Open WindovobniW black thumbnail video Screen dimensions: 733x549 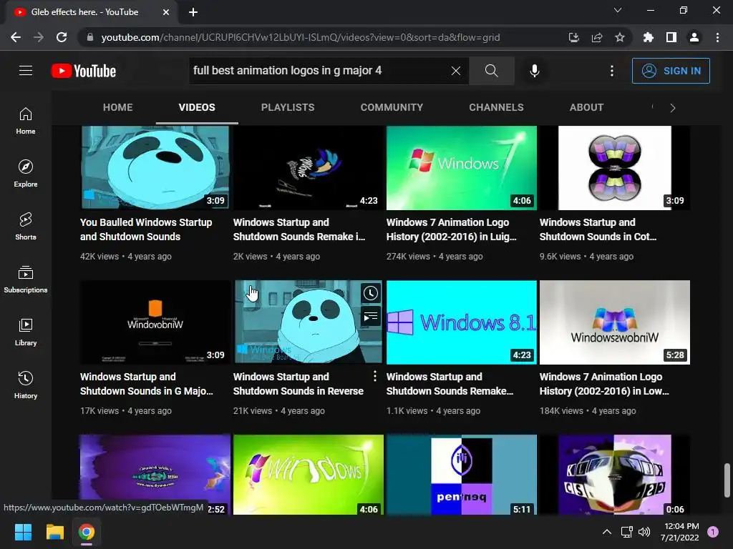pos(155,322)
